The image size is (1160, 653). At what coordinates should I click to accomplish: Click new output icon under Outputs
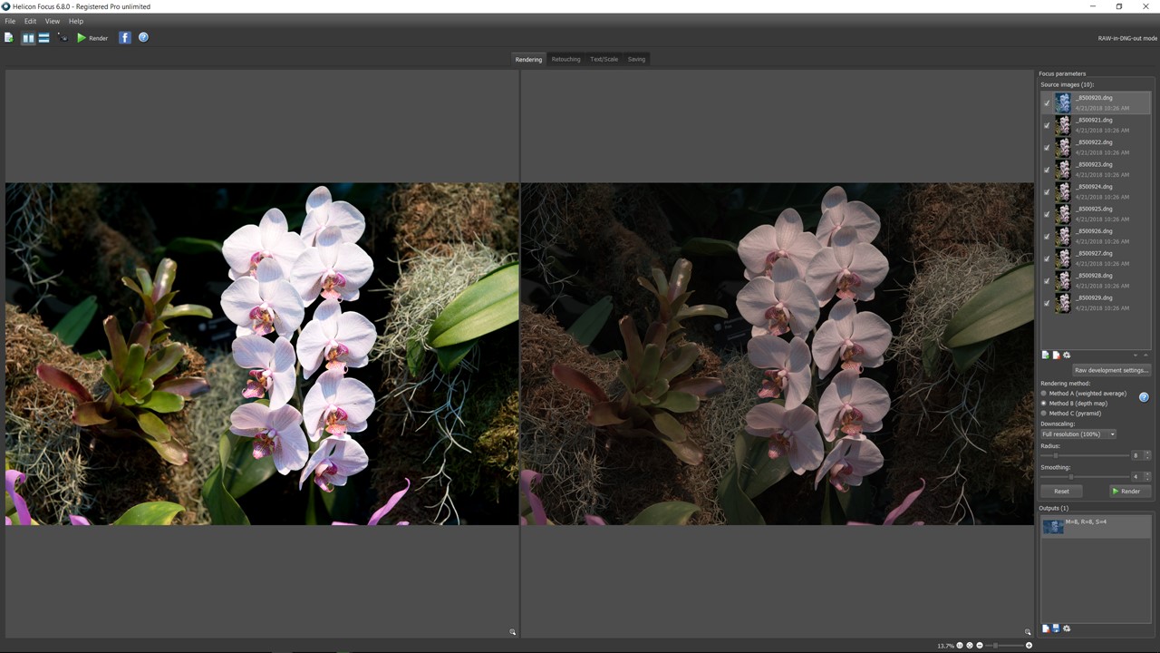point(1045,629)
